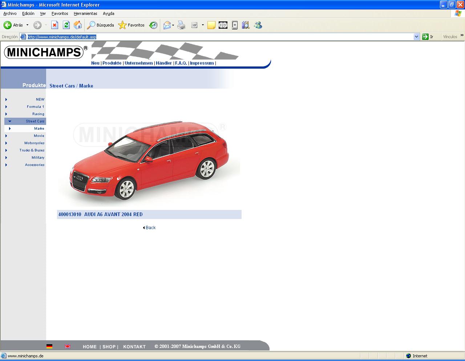
Task: Open the Mail dropdown arrow
Action: coord(173,25)
